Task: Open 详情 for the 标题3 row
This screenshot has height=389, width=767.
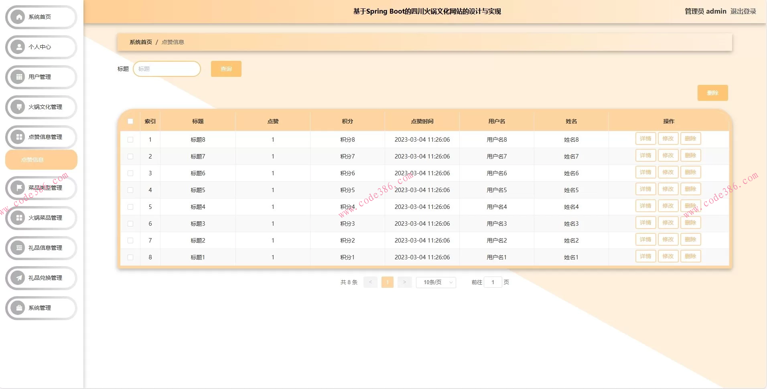Action: (645, 223)
